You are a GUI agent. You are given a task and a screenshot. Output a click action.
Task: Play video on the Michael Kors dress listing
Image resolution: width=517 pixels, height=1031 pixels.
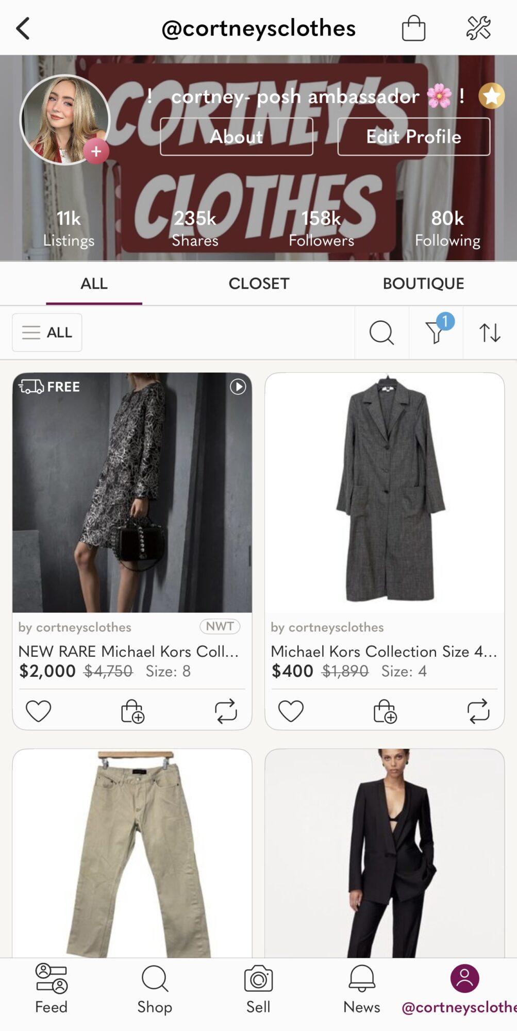click(238, 387)
